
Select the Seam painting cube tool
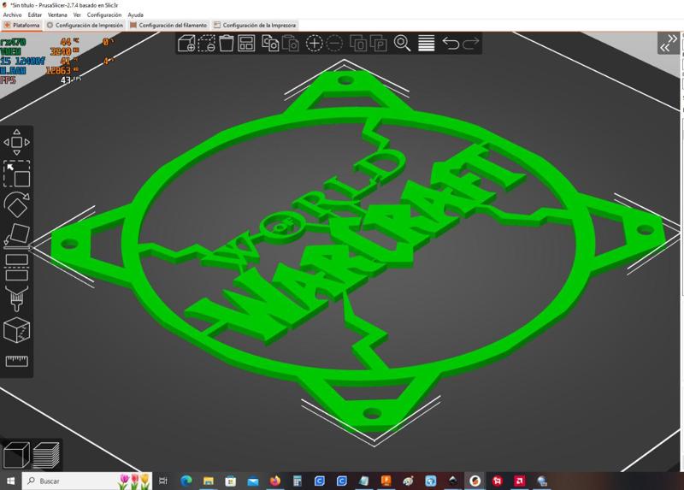pos(16,330)
